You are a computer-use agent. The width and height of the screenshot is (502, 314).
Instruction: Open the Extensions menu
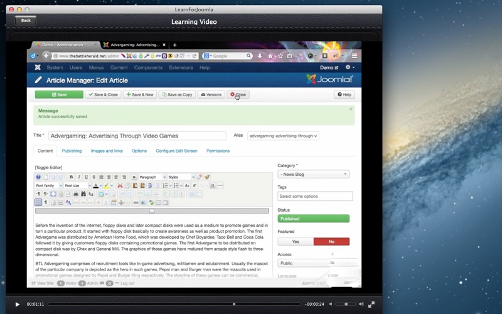point(181,68)
